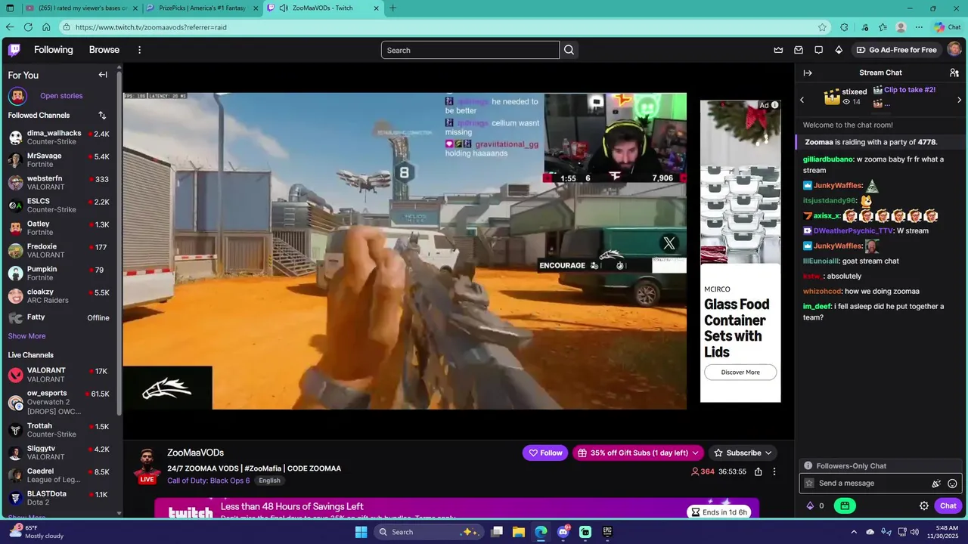Sort Followed Channels with arrows icon

(102, 116)
